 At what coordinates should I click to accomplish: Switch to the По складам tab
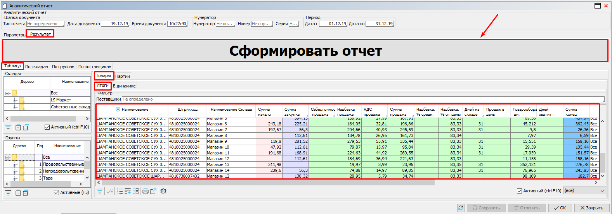point(36,67)
